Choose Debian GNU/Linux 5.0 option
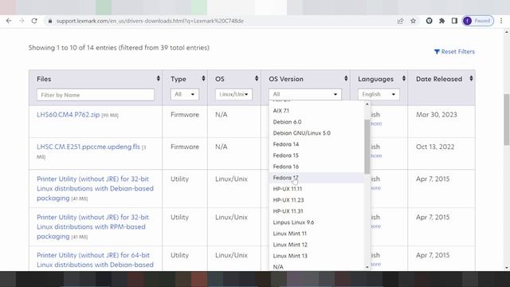 coord(316,133)
